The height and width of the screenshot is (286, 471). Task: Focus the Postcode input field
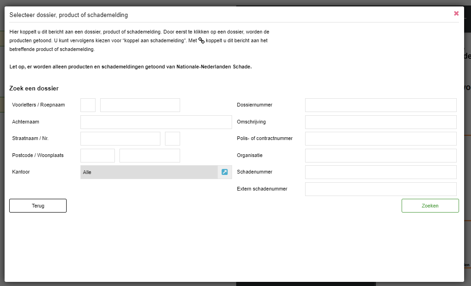97,156
